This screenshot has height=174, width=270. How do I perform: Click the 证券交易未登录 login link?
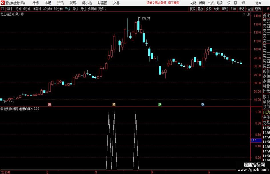tap(157, 3)
